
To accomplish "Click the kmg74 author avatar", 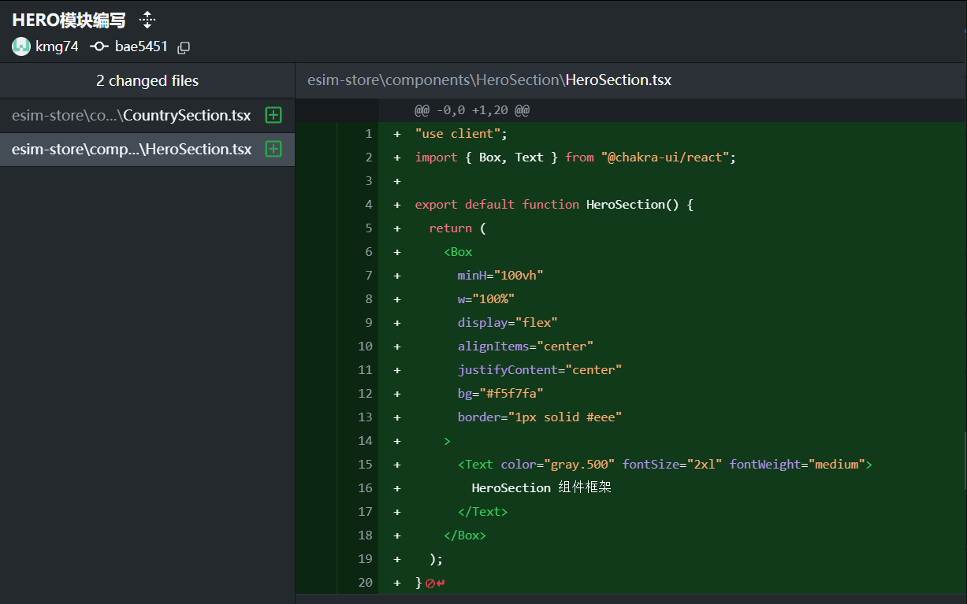I will 21,46.
